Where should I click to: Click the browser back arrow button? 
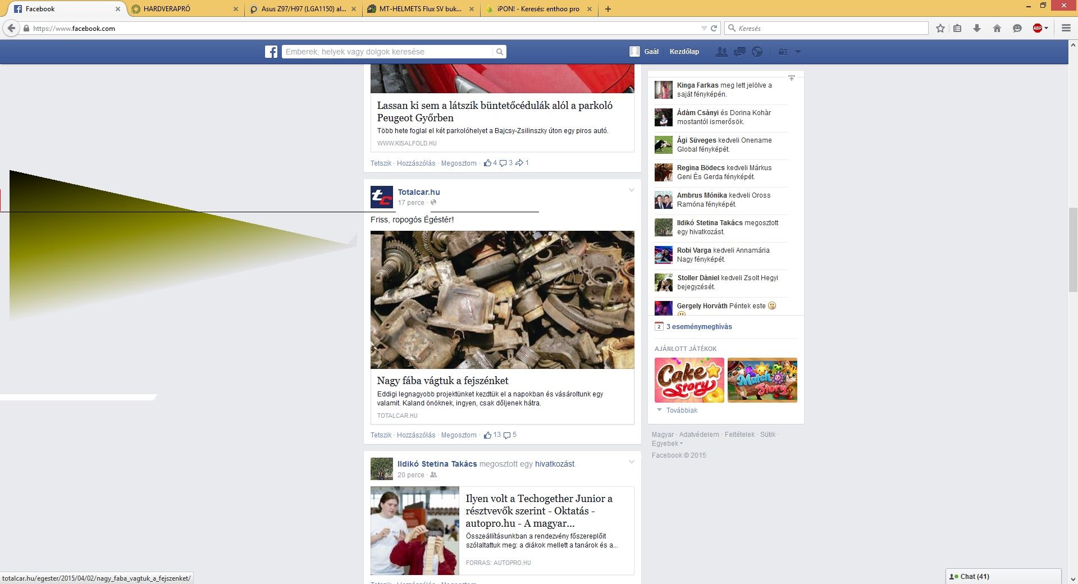point(11,28)
